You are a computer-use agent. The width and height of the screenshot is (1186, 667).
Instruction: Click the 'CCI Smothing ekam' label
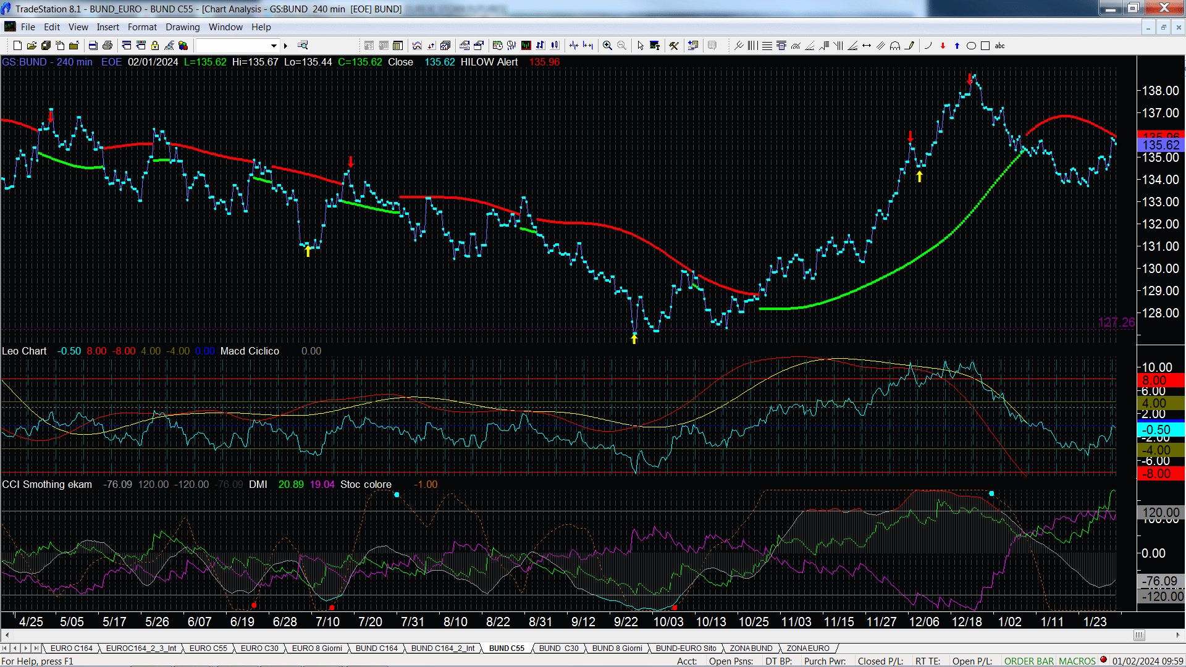pos(47,484)
